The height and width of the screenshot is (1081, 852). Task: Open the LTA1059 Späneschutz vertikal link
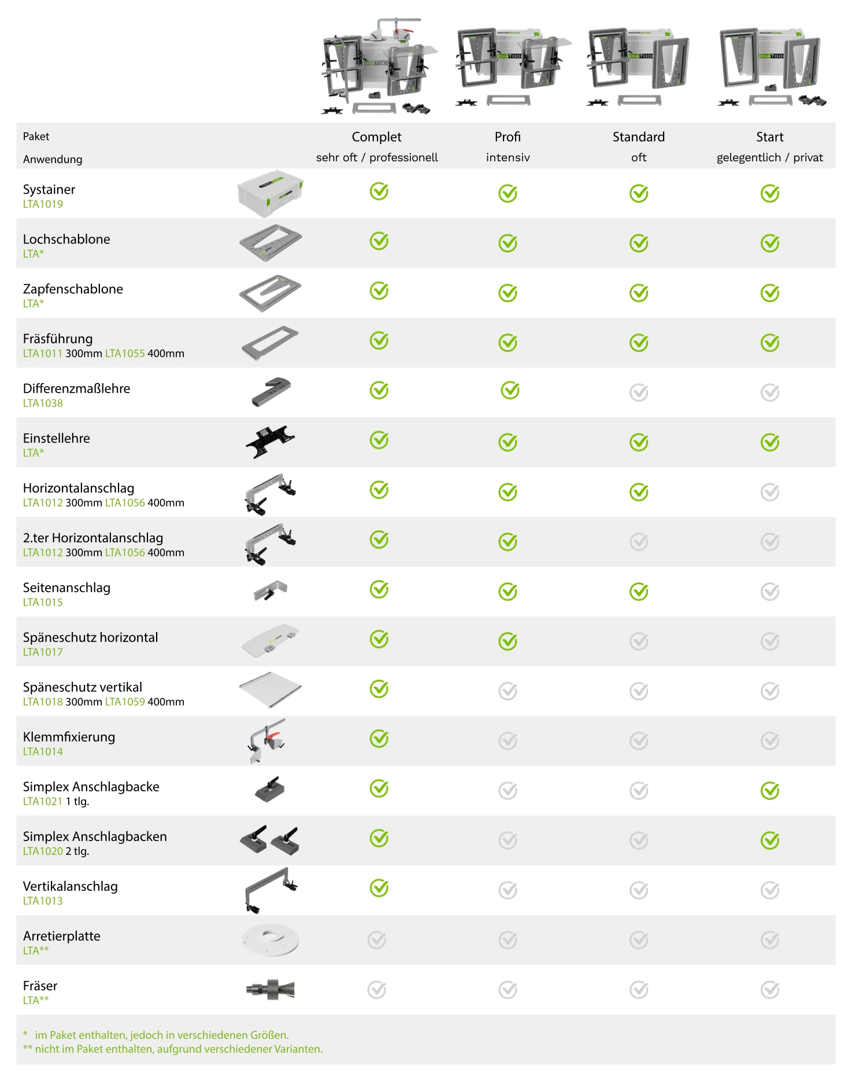pyautogui.click(x=125, y=702)
